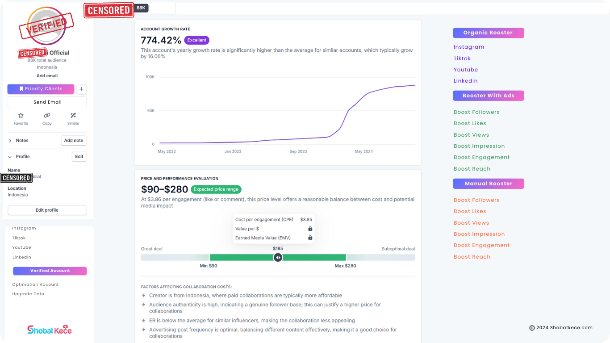Screen dimensions: 610x343
Task: Open the Tiktok link under Organic Booster
Action: point(462,59)
